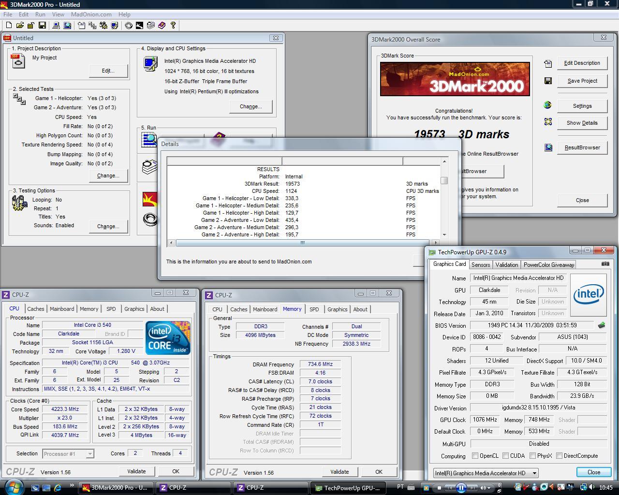Click Change... under Selected Tests

tap(108, 175)
